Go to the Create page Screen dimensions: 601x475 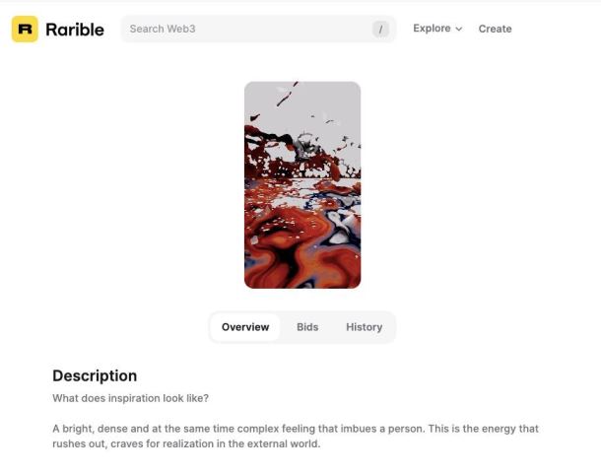point(495,29)
